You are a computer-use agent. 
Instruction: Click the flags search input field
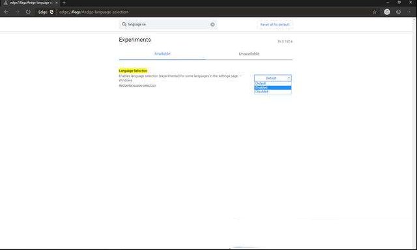pyautogui.click(x=168, y=25)
